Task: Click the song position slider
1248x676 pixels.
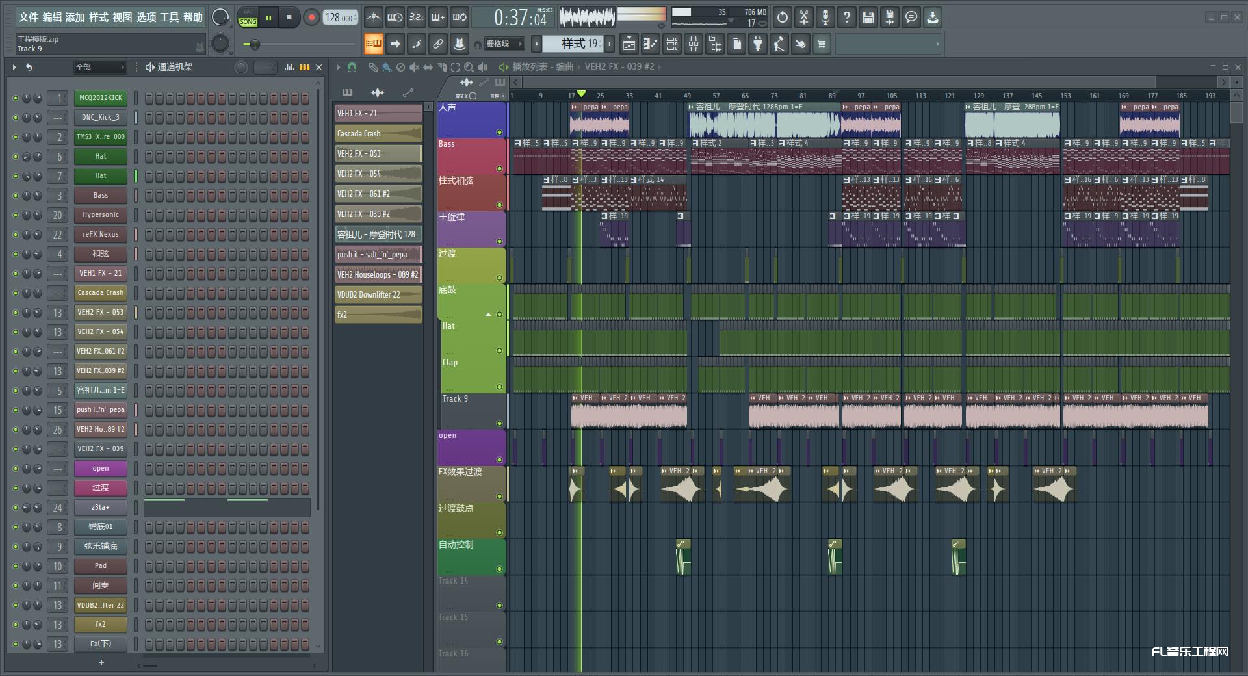Action: [300, 44]
